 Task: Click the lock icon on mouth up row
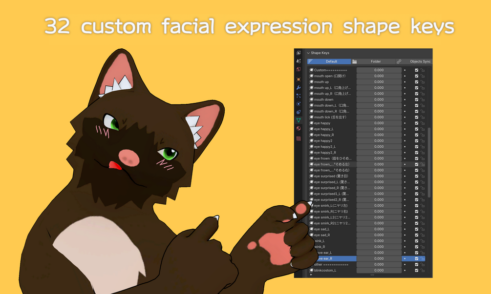point(423,82)
